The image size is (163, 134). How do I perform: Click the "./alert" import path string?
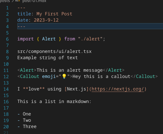(90, 39)
